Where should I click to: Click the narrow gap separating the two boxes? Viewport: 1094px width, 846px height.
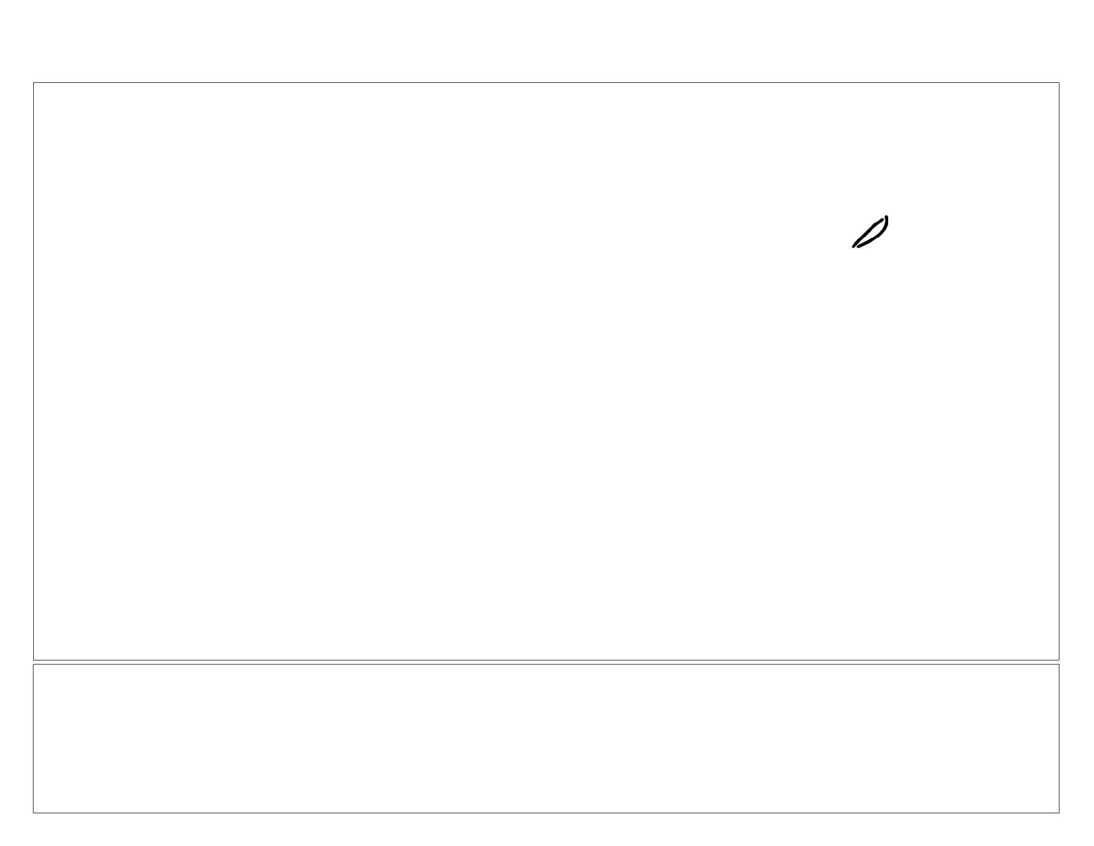(x=546, y=662)
